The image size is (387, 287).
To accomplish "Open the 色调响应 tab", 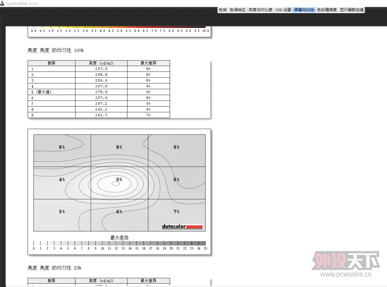I will (237, 10).
